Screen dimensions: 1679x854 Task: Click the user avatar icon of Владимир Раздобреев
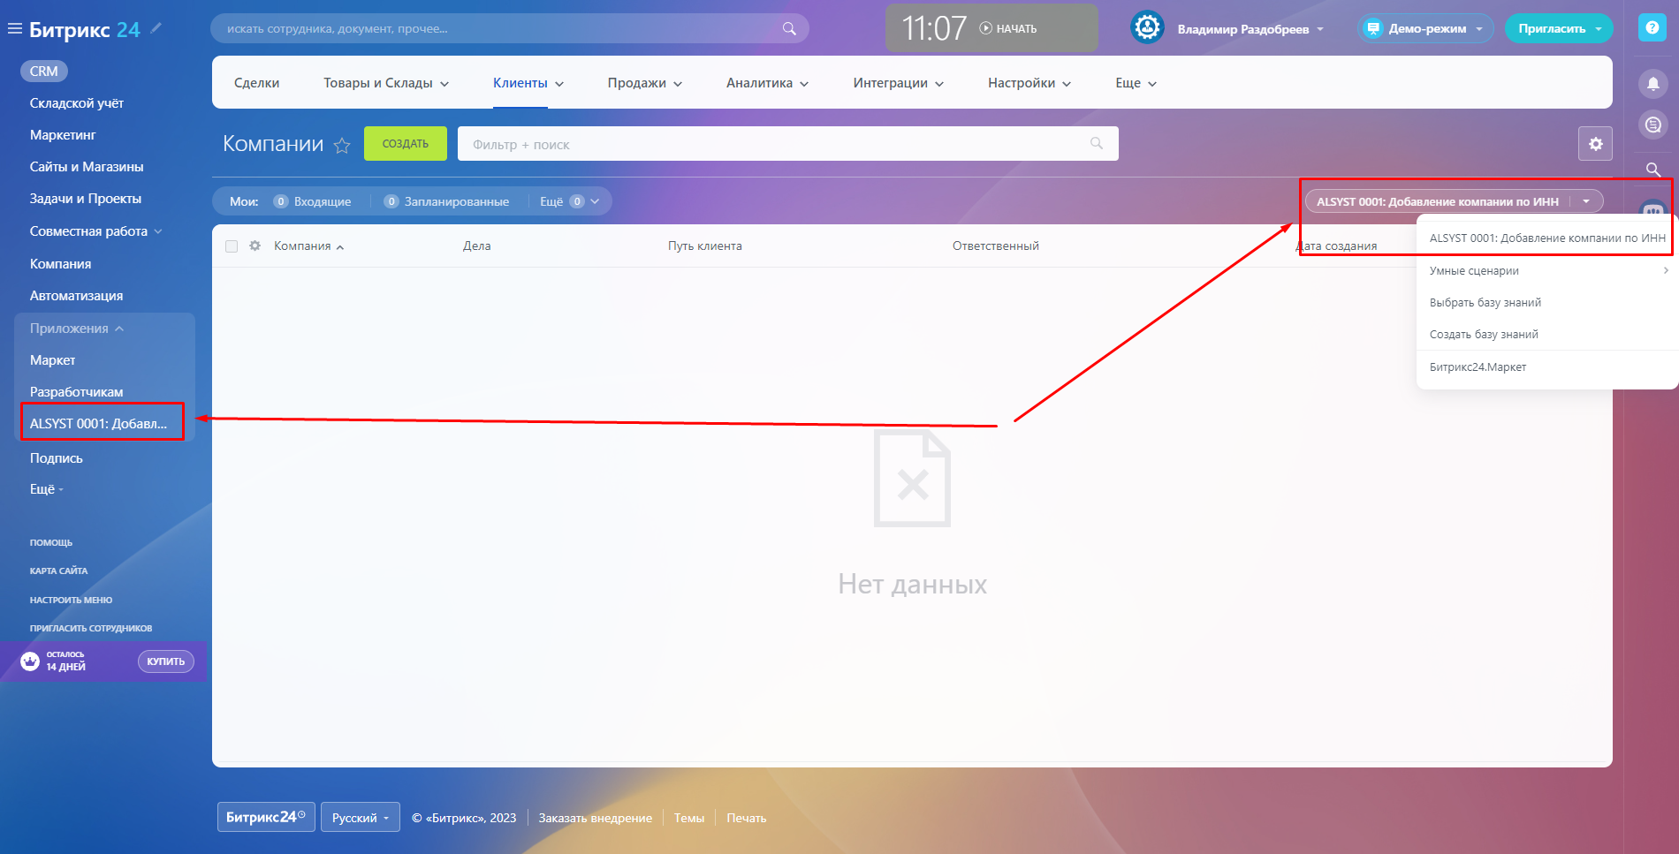tap(1147, 28)
